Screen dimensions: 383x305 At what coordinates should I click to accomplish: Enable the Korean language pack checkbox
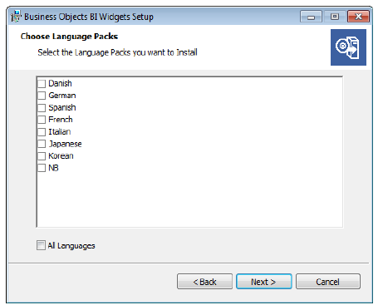[x=42, y=156]
